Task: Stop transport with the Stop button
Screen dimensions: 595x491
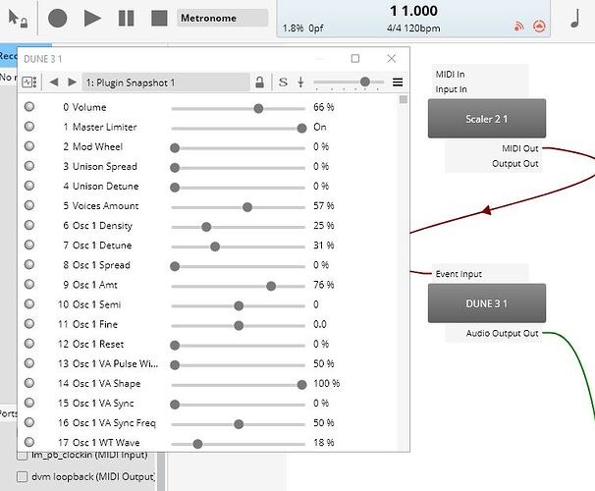Action: [x=159, y=18]
